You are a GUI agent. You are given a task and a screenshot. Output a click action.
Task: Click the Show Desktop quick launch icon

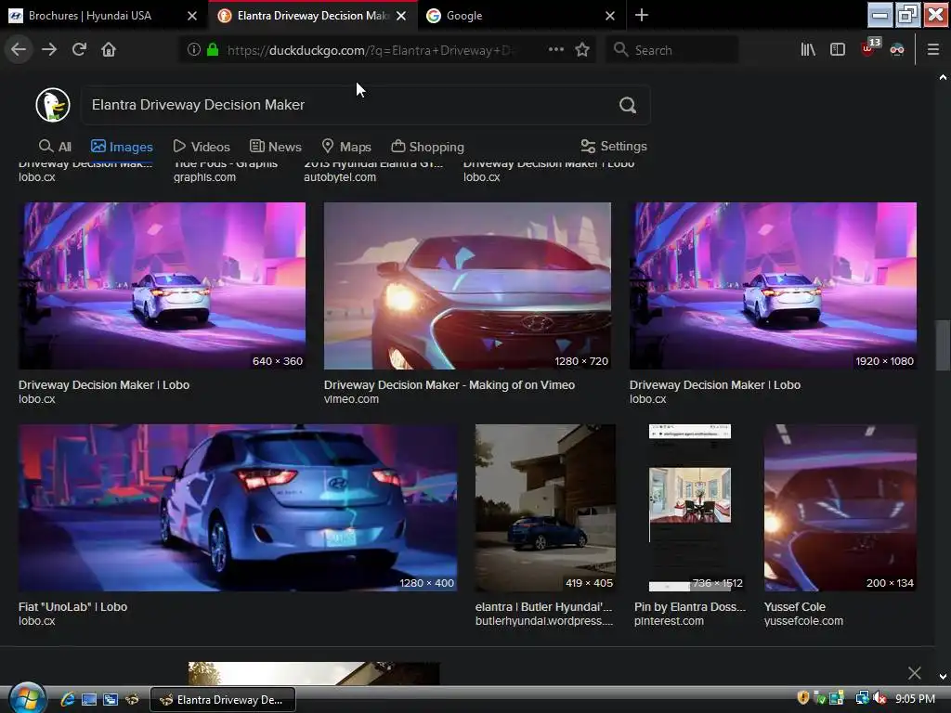pyautogui.click(x=88, y=699)
